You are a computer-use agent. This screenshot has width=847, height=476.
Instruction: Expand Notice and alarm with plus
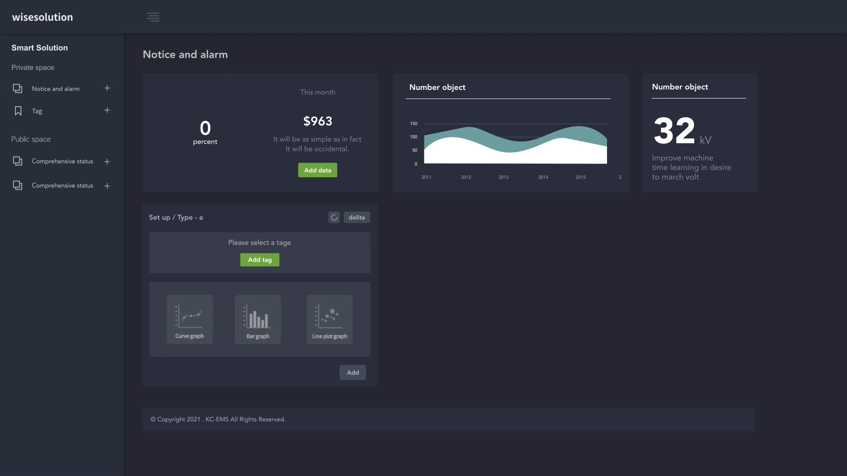[107, 88]
